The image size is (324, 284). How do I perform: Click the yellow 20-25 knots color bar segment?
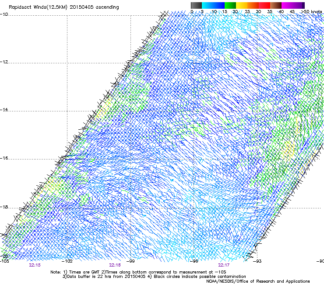coord(242,5)
